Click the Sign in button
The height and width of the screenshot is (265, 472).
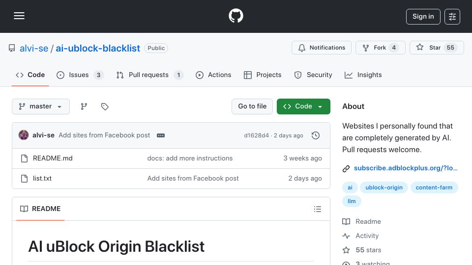[x=423, y=17]
